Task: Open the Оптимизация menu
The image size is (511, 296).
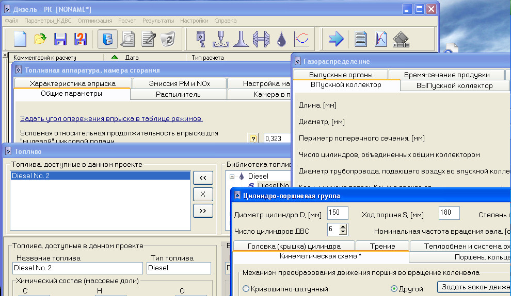Action: 95,21
